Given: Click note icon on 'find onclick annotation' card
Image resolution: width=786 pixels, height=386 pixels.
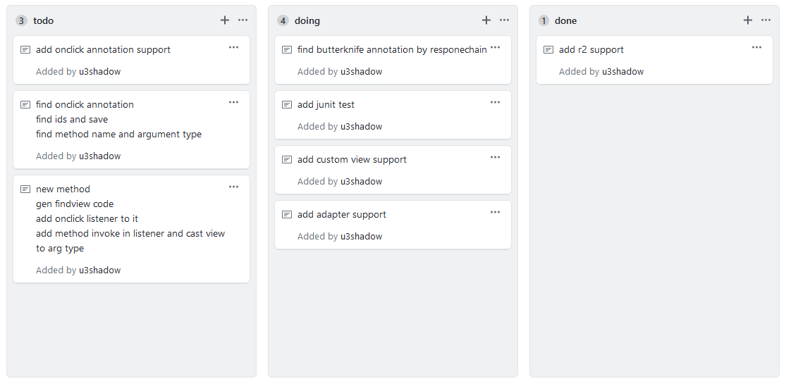Looking at the screenshot, I should coord(25,105).
